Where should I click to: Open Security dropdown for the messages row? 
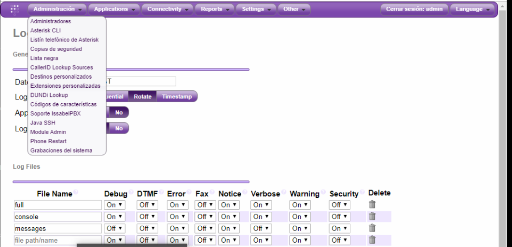click(x=339, y=229)
